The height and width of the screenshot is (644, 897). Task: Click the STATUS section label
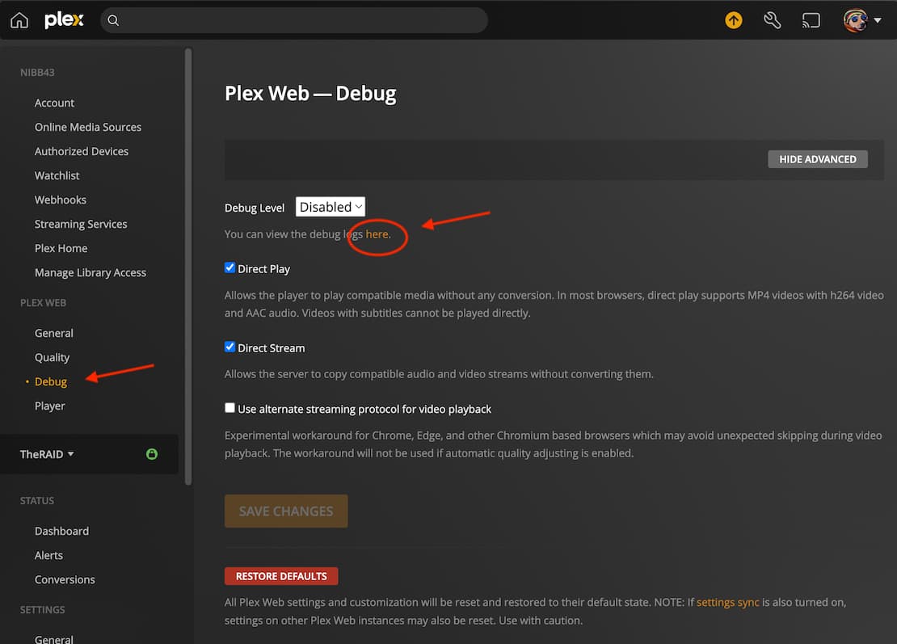pos(37,500)
